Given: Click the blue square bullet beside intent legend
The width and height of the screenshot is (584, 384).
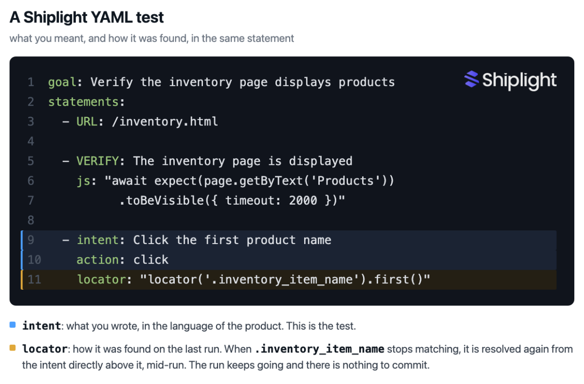Looking at the screenshot, I should point(13,324).
